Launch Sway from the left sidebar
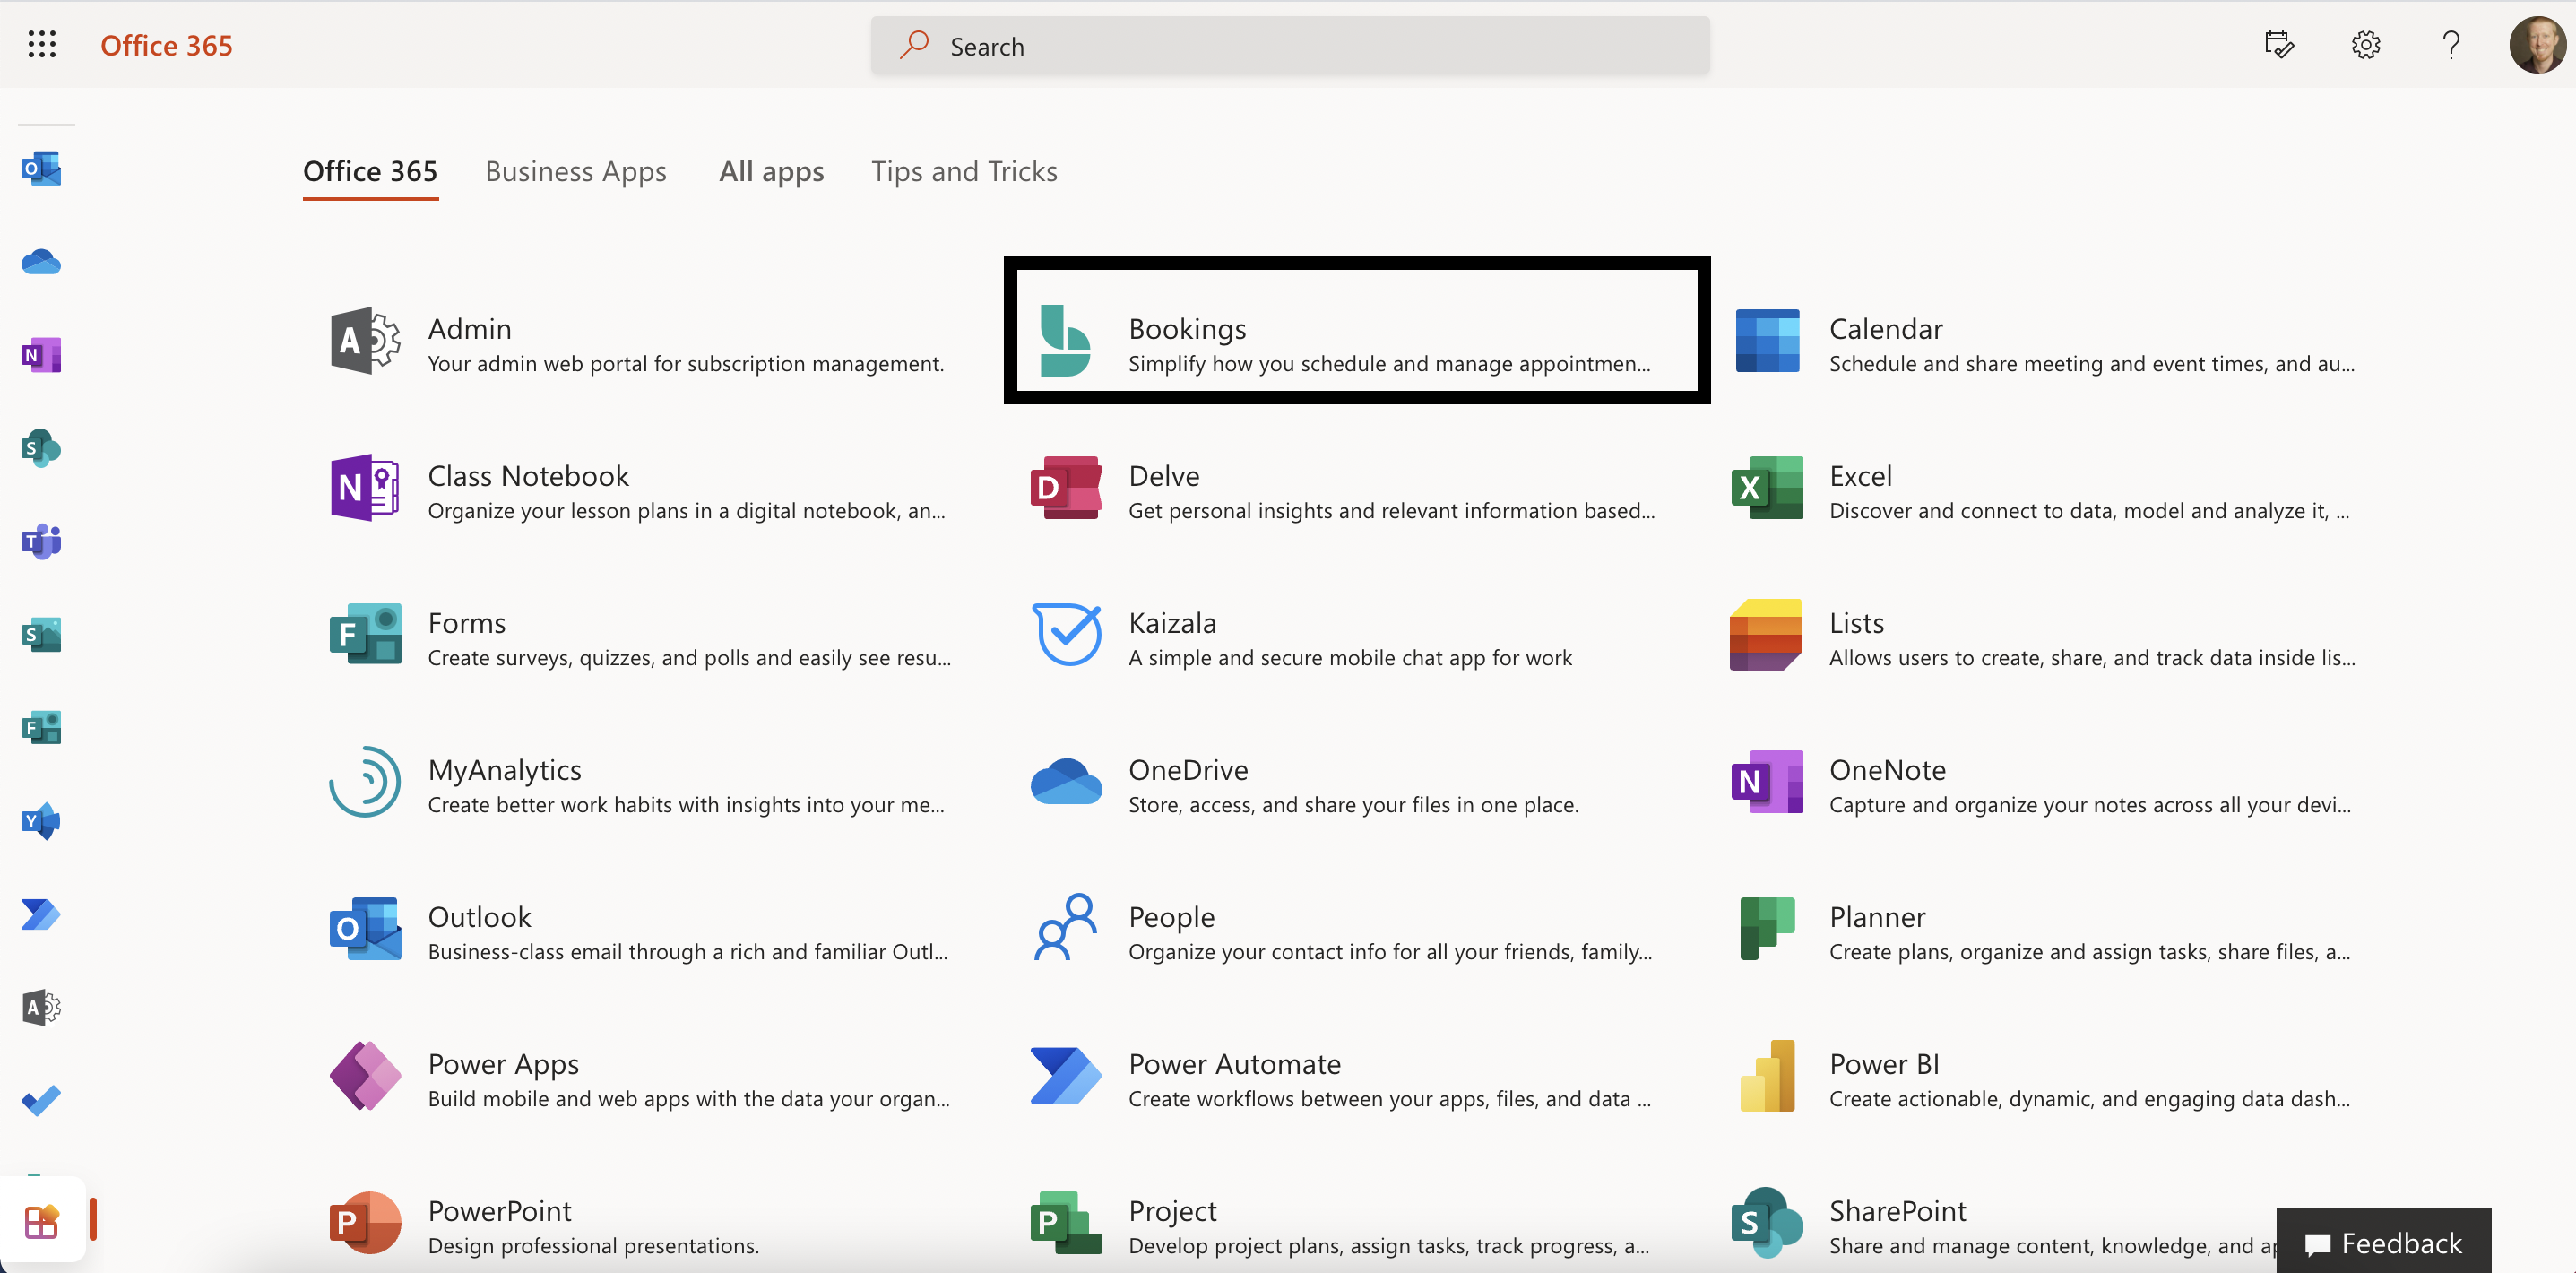The height and width of the screenshot is (1273, 2576). [x=41, y=634]
